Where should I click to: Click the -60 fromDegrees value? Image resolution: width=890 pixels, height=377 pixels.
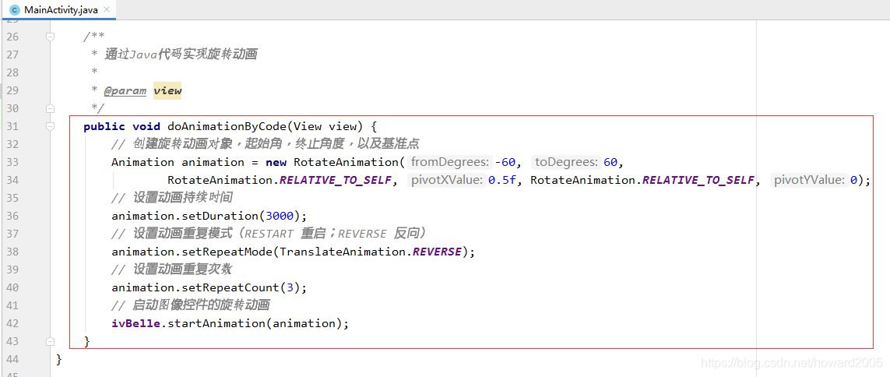(505, 162)
